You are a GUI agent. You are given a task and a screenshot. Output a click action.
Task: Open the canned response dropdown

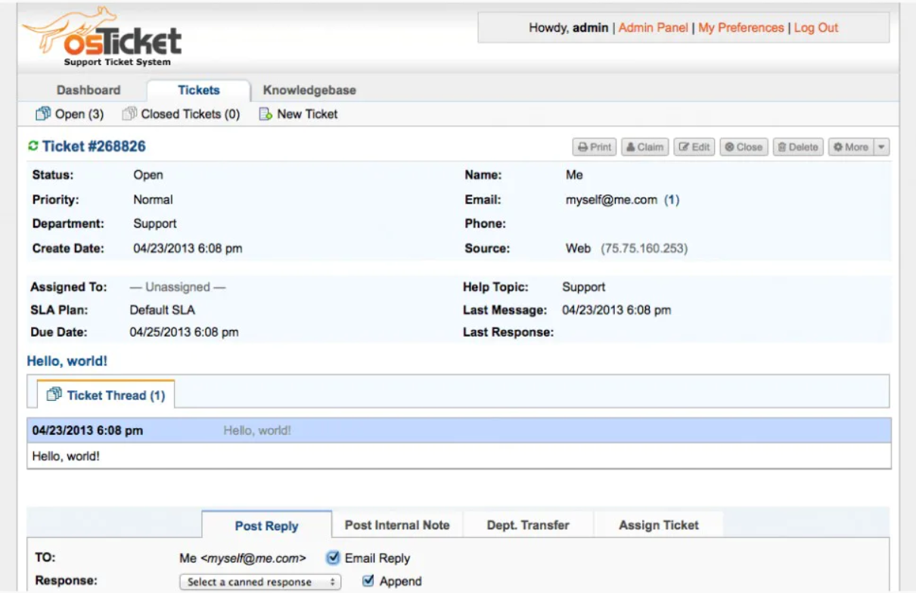(259, 581)
